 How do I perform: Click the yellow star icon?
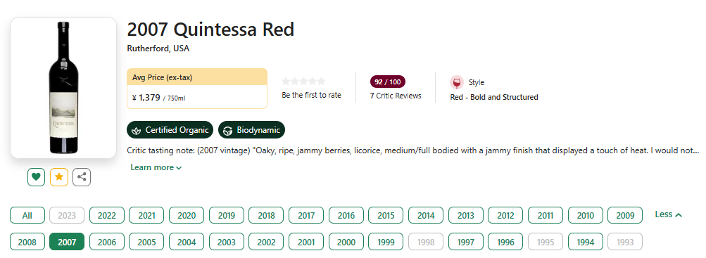pyautogui.click(x=59, y=176)
